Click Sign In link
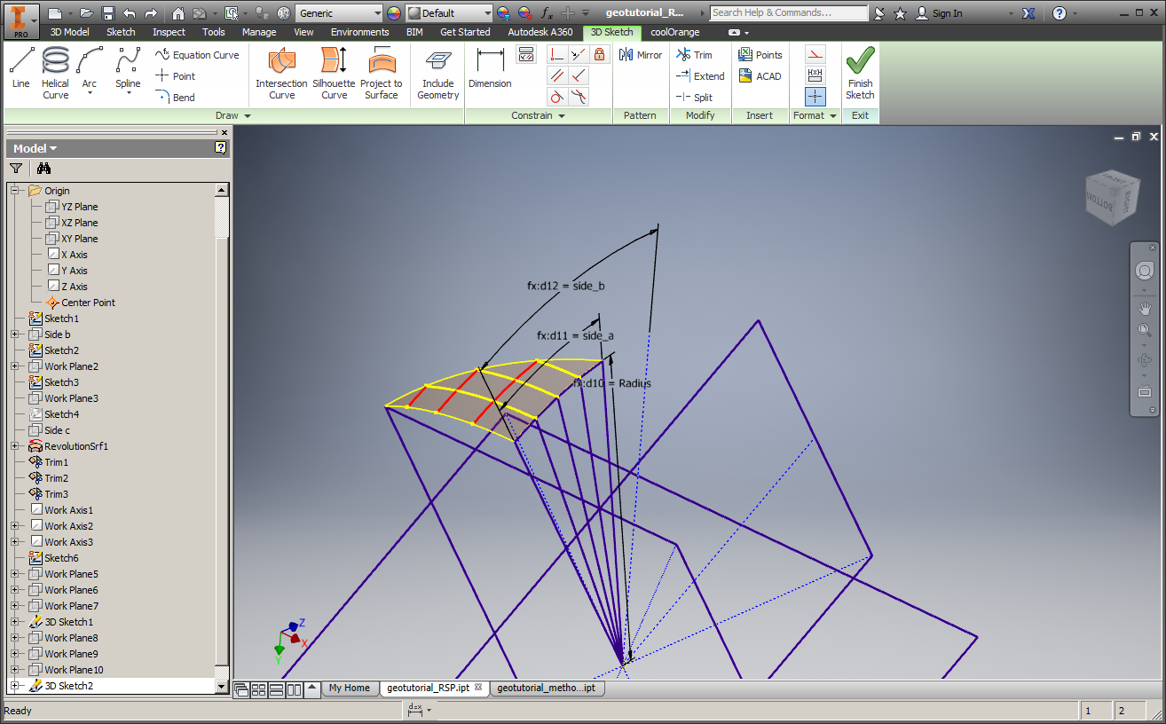Viewport: 1166px width, 724px height. point(940,13)
